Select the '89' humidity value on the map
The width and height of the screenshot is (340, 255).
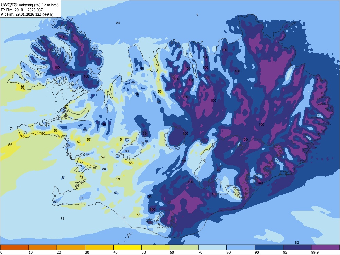pos(34,79)
